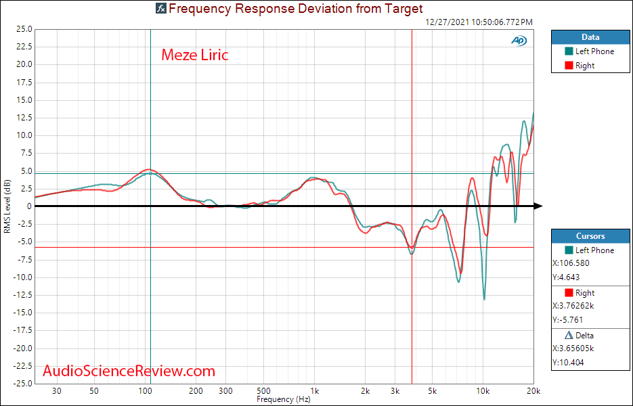Click the 1k x-axis tick label
633x406 pixels.
(315, 391)
